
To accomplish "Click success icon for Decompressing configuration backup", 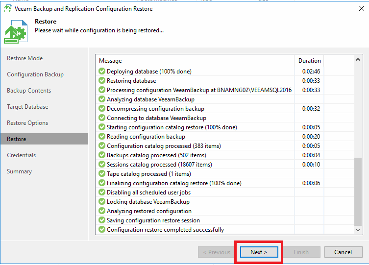I will [102, 108].
